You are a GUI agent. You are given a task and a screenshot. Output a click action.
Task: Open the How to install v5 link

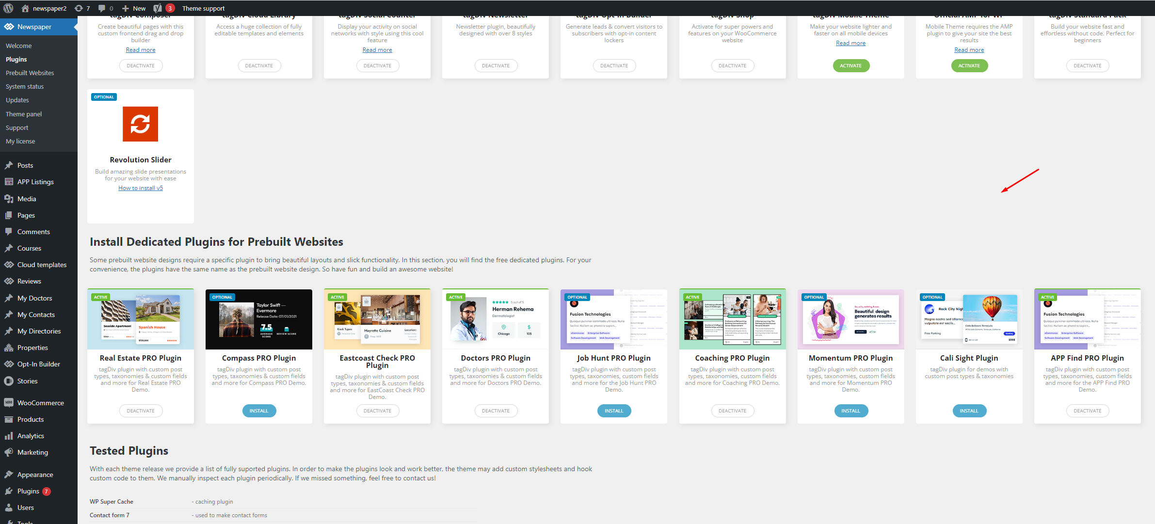click(141, 188)
